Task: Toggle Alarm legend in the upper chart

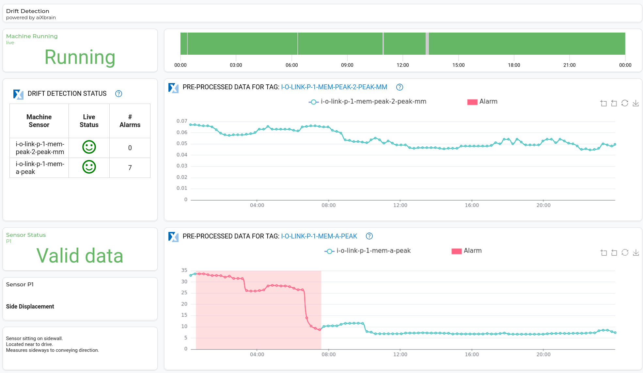Action: click(482, 102)
